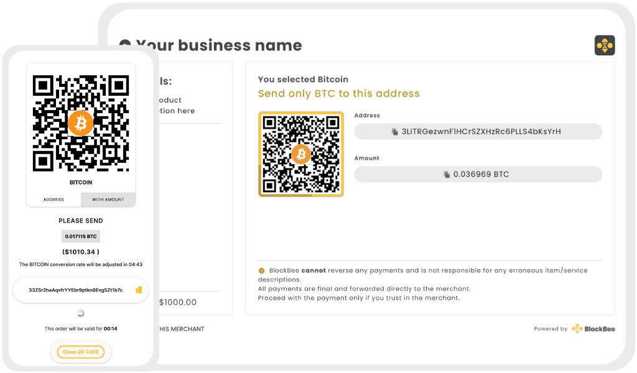Click the 0.017115 BTC amount chip
Viewport: 637px width, 373px height.
(x=81, y=236)
